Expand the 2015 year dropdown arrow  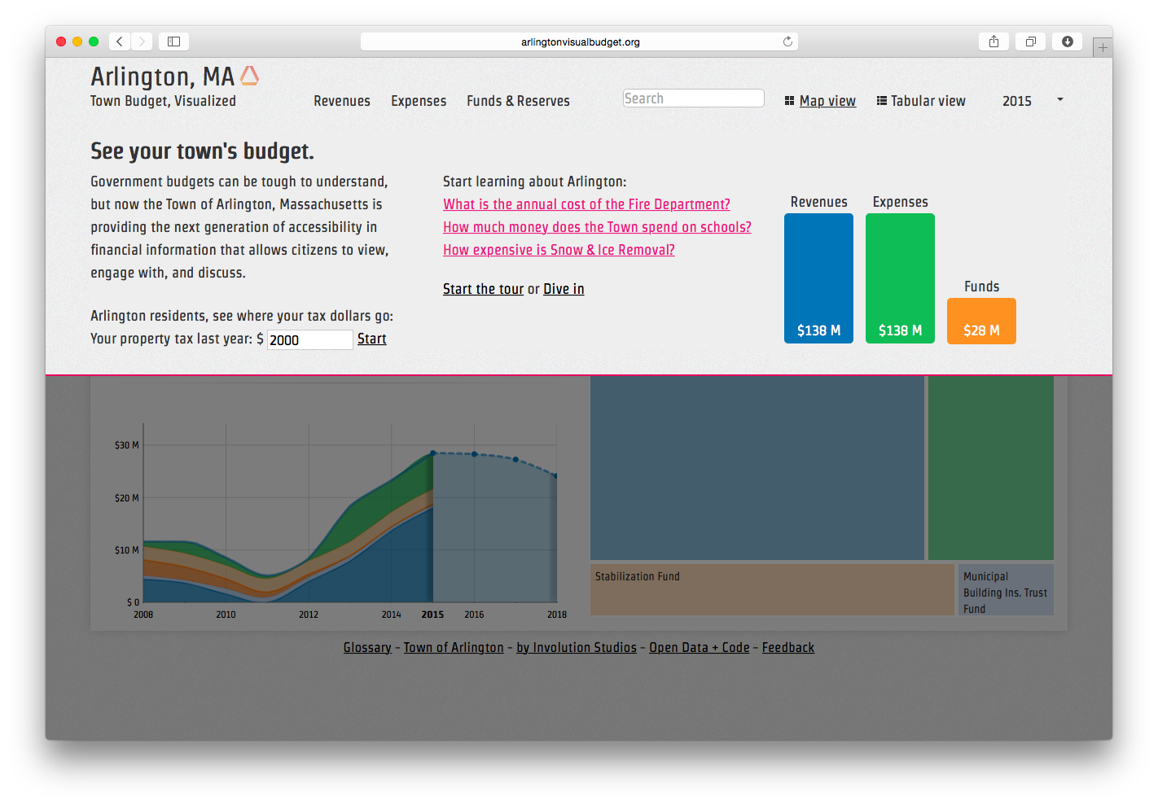pos(1059,99)
